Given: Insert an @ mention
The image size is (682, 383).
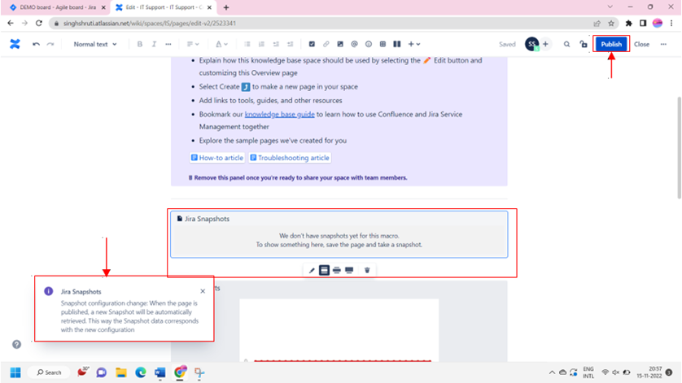Looking at the screenshot, I should point(355,44).
